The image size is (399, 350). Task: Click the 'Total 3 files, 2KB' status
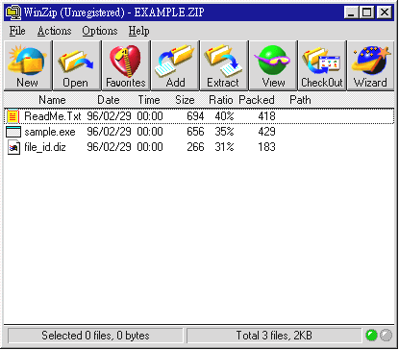click(274, 336)
